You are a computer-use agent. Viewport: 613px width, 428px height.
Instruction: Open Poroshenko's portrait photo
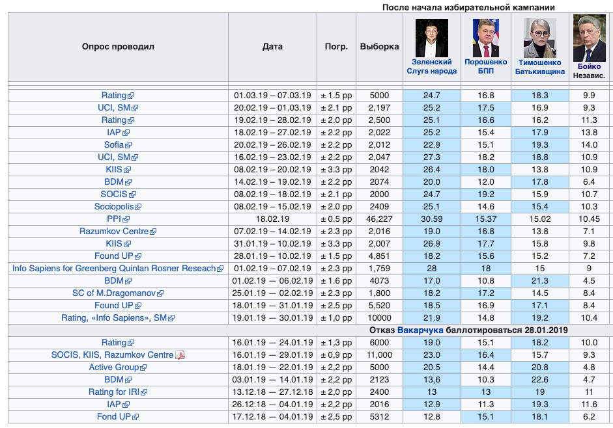[487, 38]
